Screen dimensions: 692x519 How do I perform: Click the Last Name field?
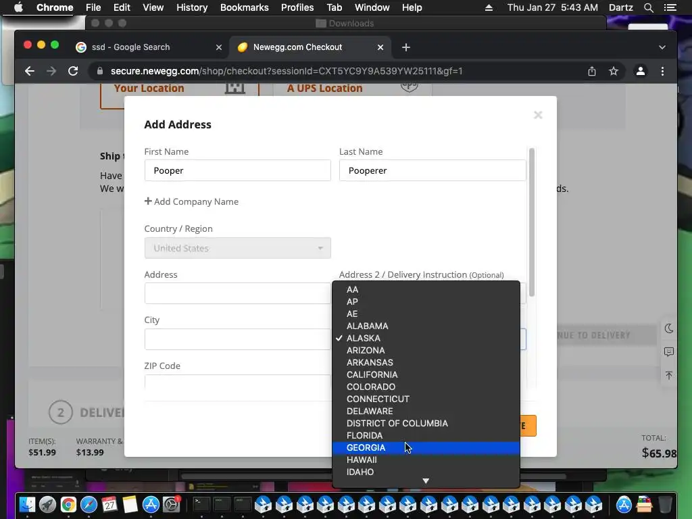432,170
